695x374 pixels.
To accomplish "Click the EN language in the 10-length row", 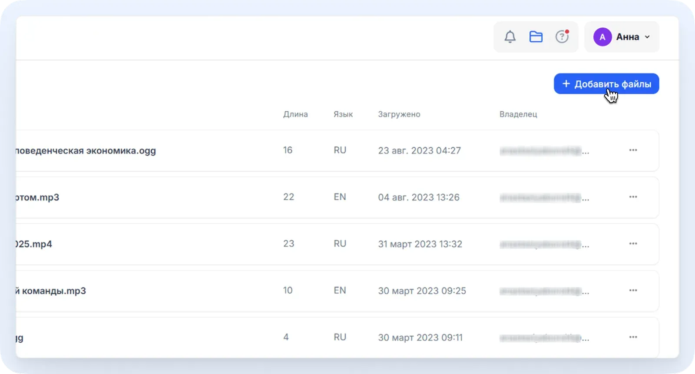I will click(x=340, y=291).
